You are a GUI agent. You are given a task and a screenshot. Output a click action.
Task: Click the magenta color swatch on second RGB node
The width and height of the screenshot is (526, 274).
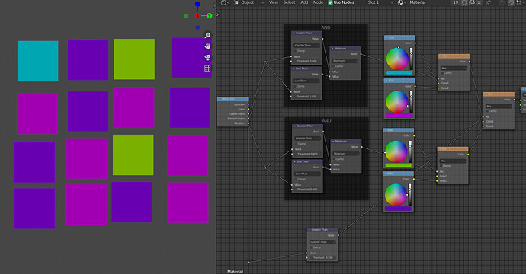point(399,116)
